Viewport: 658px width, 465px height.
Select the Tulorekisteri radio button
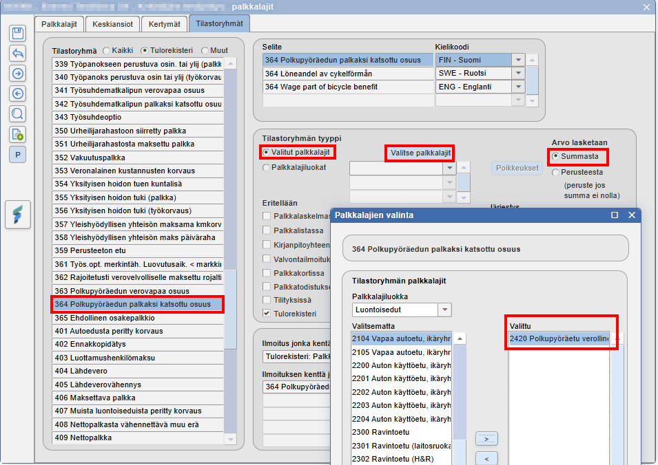pos(145,51)
